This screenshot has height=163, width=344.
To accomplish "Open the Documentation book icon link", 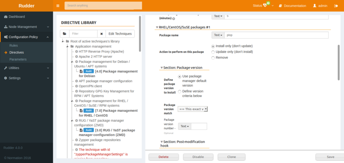I will [280, 6].
